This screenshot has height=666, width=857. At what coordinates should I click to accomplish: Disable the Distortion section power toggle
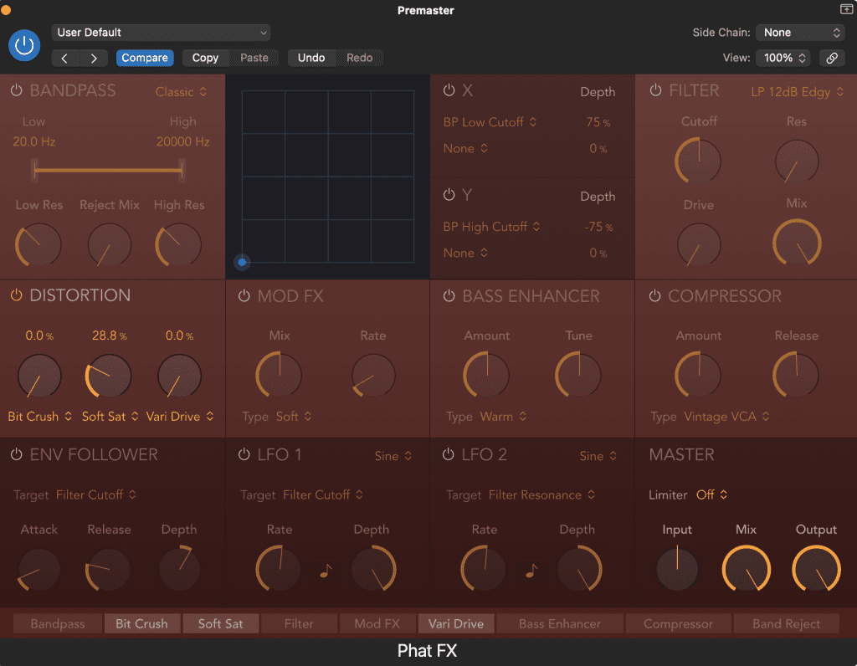pyautogui.click(x=17, y=295)
